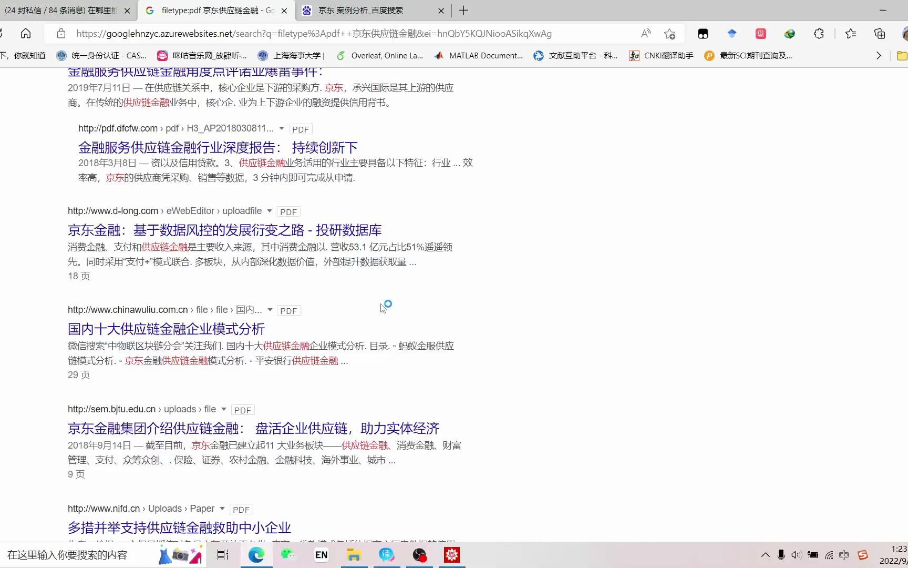908x568 pixels.
Task: Open Sogou input method tray icon
Action: click(863, 555)
